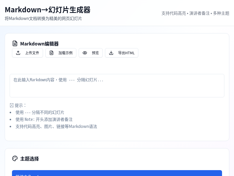Image resolution: width=234 pixels, height=176 pixels.
Task: Click the Markdown→幻灯片生成器 title
Action: [48, 10]
